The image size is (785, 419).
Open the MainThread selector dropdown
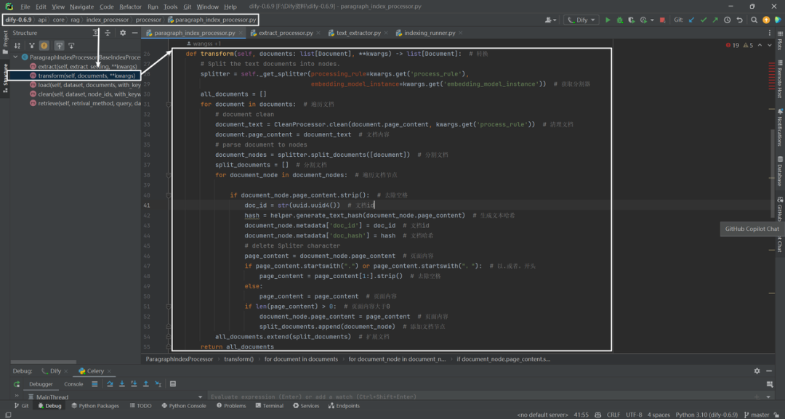pyautogui.click(x=201, y=397)
